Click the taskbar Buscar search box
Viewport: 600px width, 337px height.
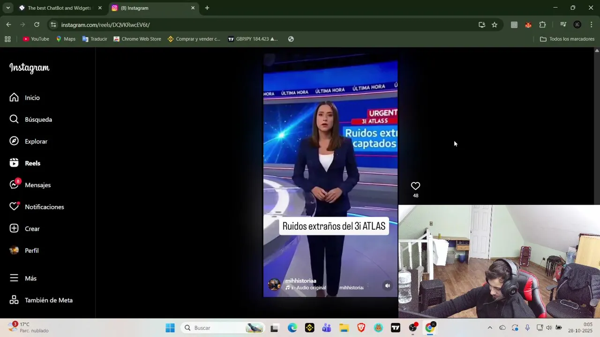223,328
